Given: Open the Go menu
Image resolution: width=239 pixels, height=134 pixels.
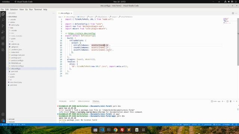Looking at the screenshot, I should point(27,9).
